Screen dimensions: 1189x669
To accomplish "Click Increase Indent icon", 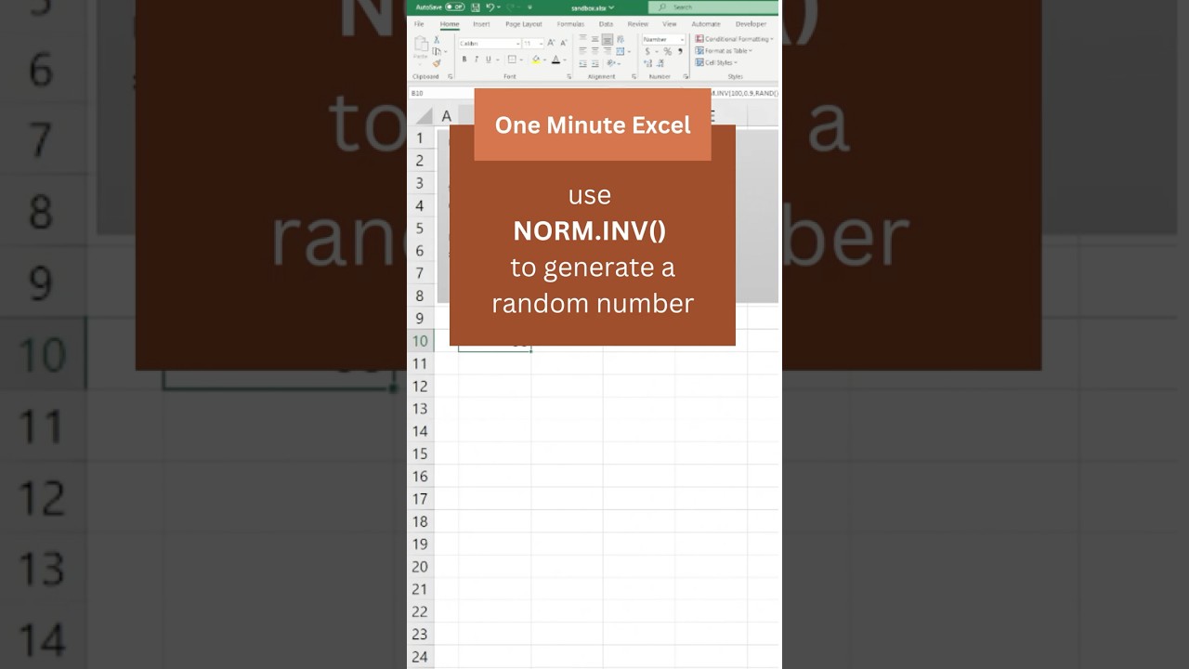I will point(595,63).
